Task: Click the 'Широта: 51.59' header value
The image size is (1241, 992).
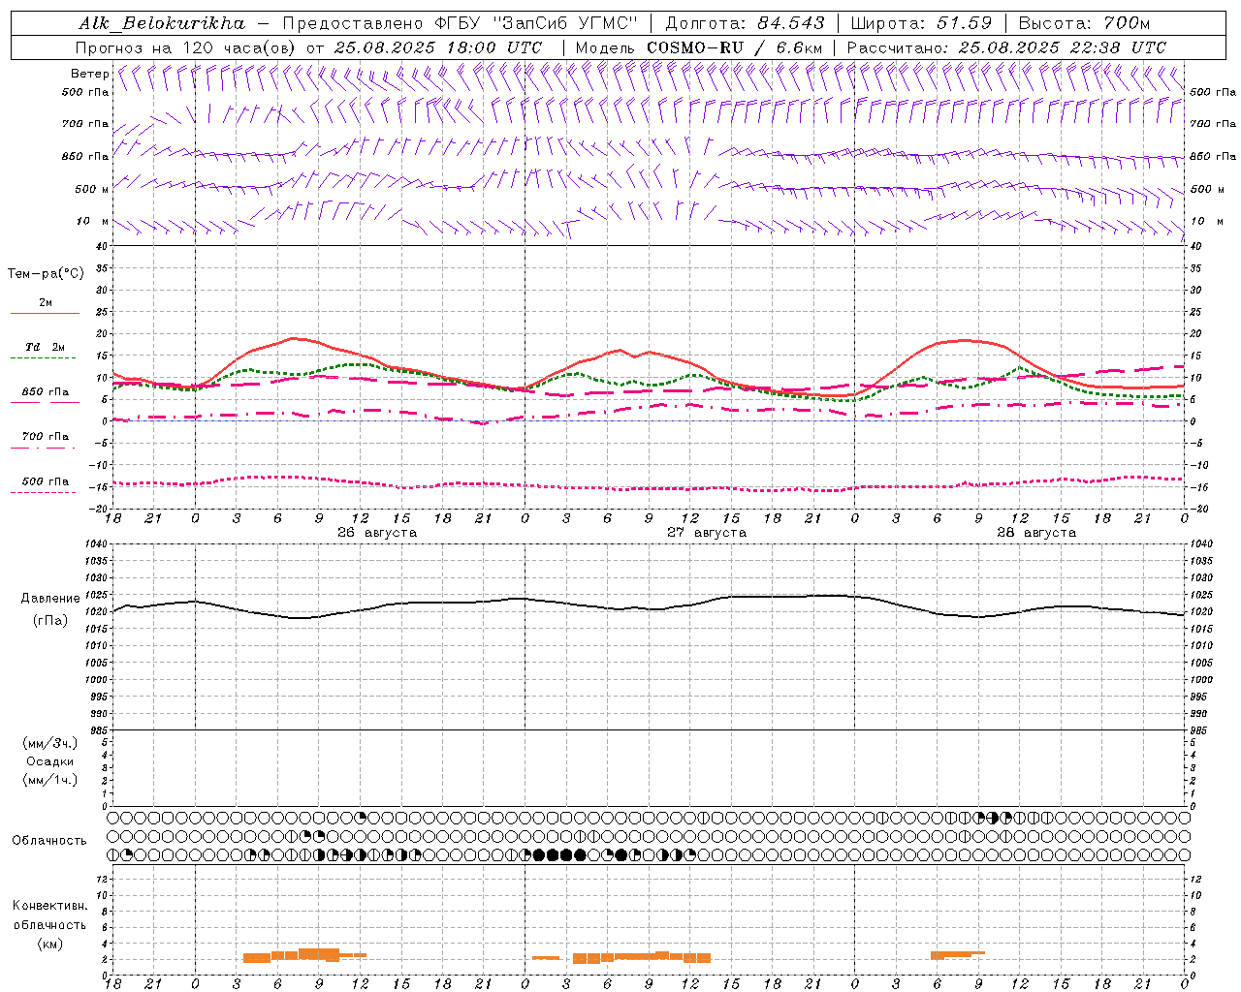Action: point(921,23)
